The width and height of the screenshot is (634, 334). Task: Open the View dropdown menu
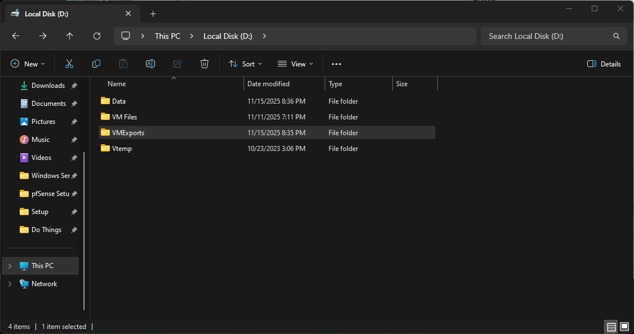[x=295, y=64]
